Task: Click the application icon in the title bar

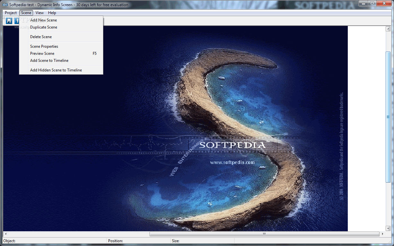Action: (x=5, y=5)
